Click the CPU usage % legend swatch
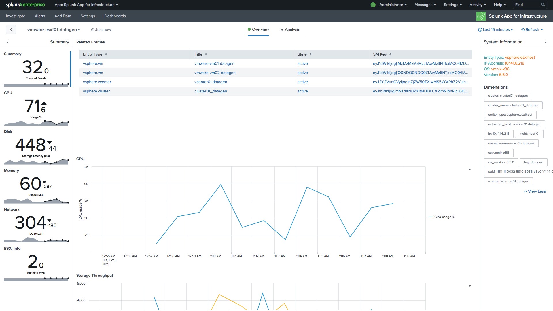The width and height of the screenshot is (553, 311). coord(431,217)
